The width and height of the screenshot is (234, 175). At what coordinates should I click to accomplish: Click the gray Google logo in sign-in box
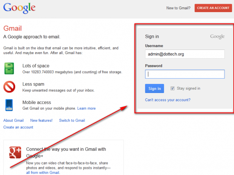(217, 36)
